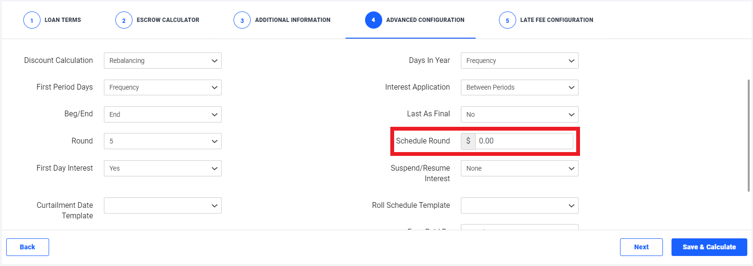This screenshot has width=753, height=266.
Task: Open the Beg/End dropdown
Action: 163,114
